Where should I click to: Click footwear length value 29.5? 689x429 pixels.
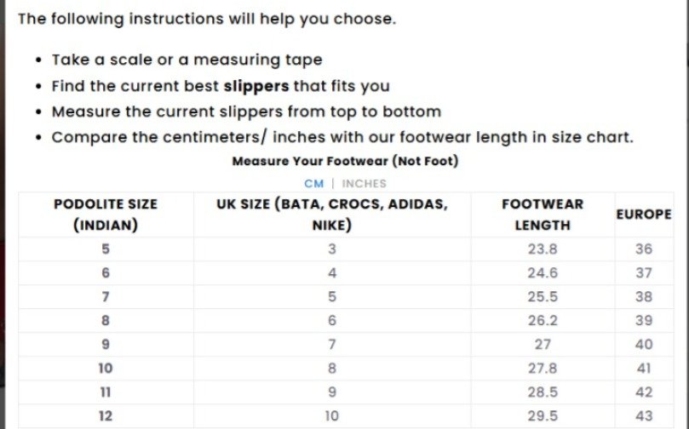pyautogui.click(x=543, y=416)
